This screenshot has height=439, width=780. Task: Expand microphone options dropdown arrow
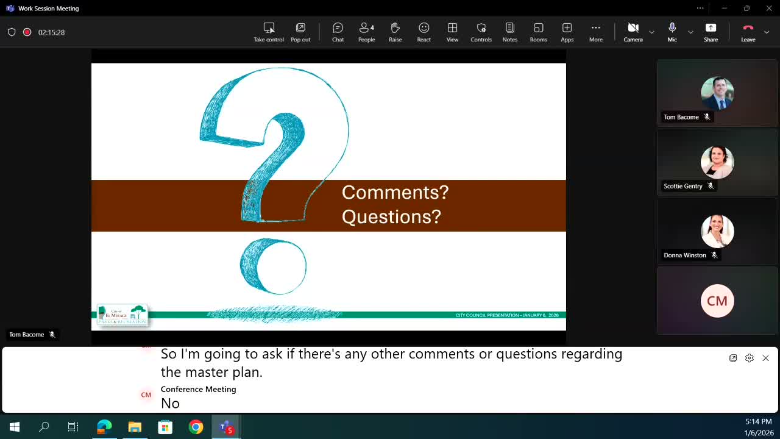point(690,32)
